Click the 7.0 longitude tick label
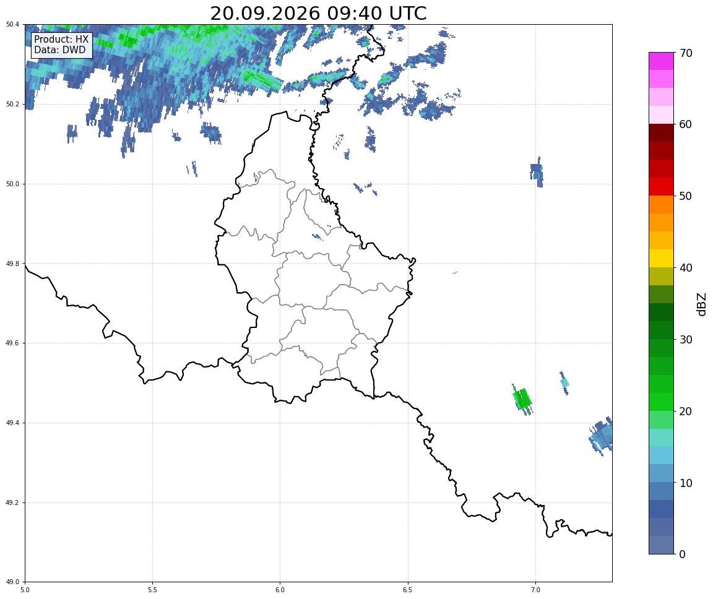Image resolution: width=713 pixels, height=599 pixels. pos(535,590)
